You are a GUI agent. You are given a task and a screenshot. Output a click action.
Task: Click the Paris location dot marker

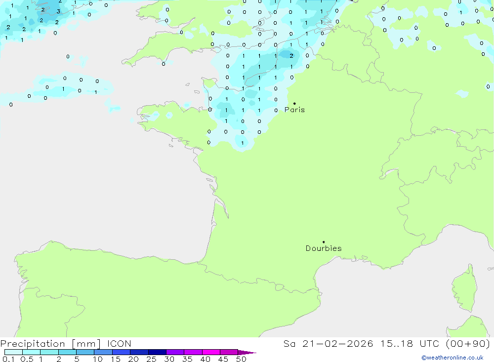pyautogui.click(x=294, y=103)
